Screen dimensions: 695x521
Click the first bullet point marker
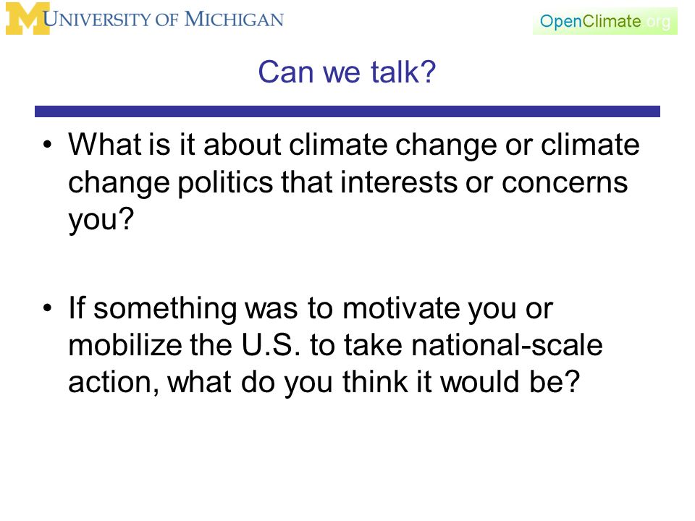[48, 145]
